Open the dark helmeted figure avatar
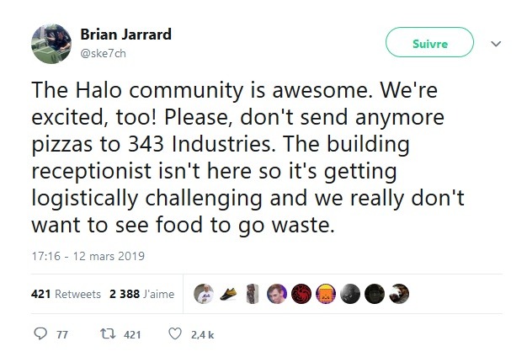Viewport: 527px width, 357px height. (x=375, y=294)
